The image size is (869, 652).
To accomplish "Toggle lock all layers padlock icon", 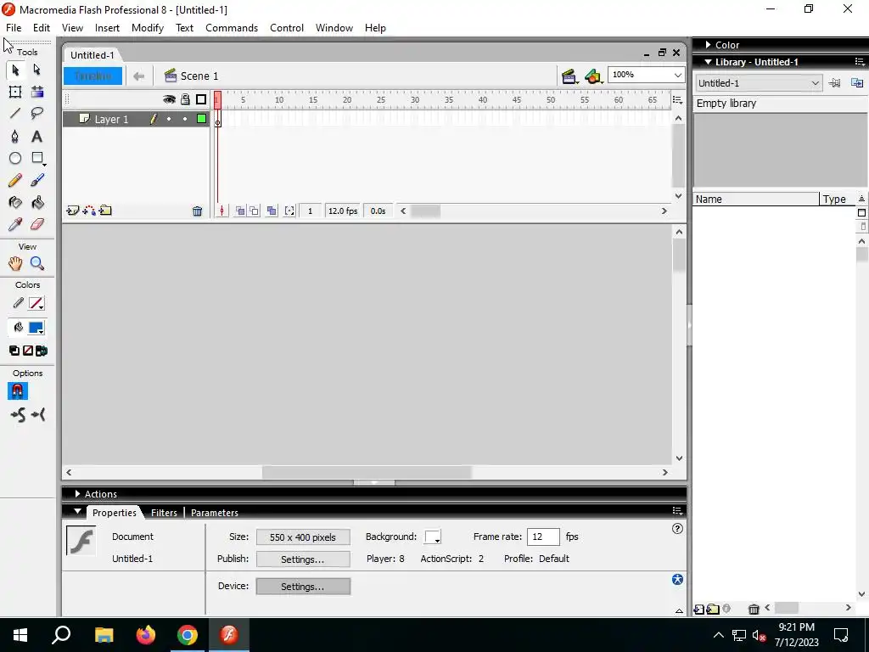I will coord(185,99).
